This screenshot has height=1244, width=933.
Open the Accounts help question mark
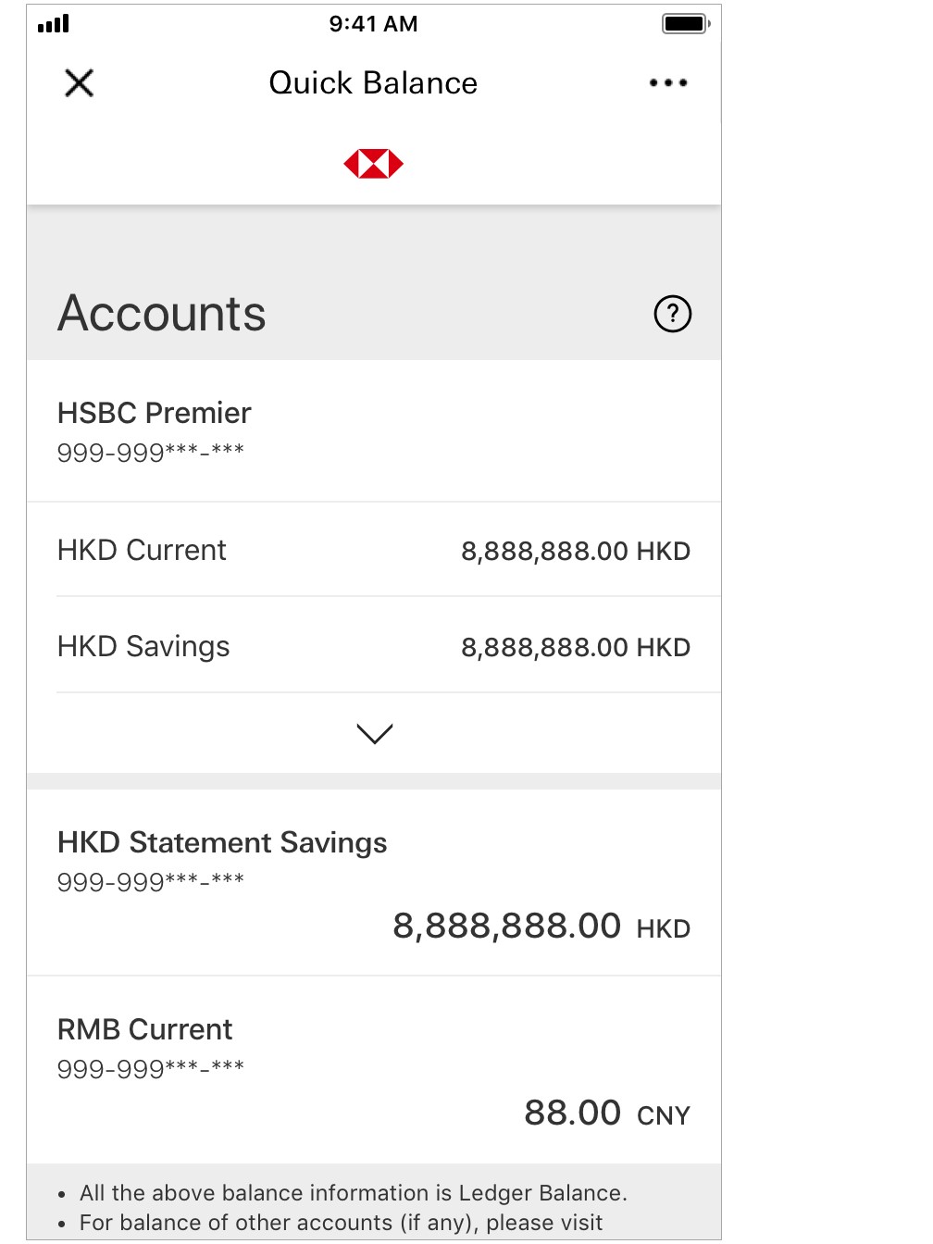point(673,314)
